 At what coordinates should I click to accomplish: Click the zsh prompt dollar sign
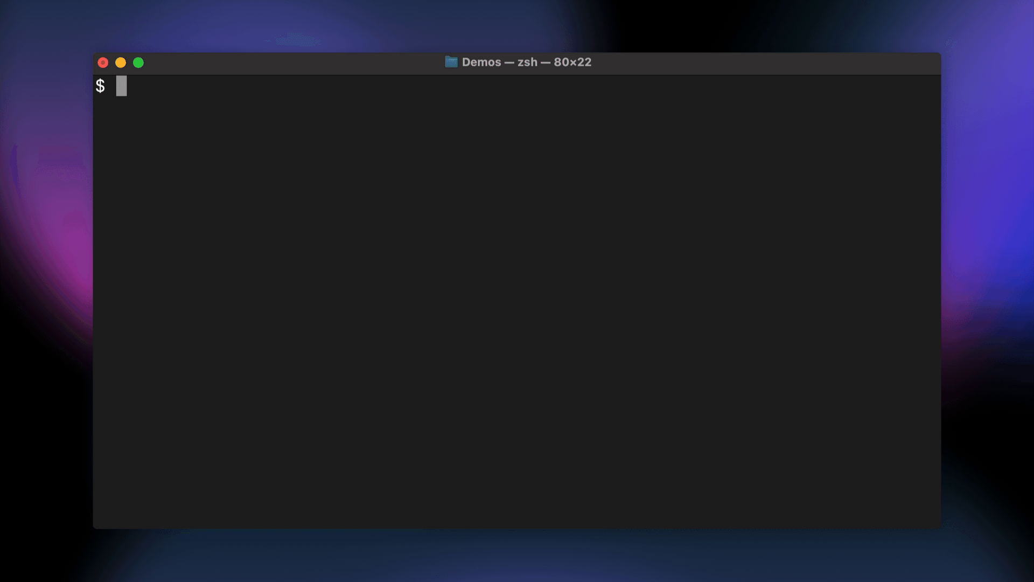point(100,86)
